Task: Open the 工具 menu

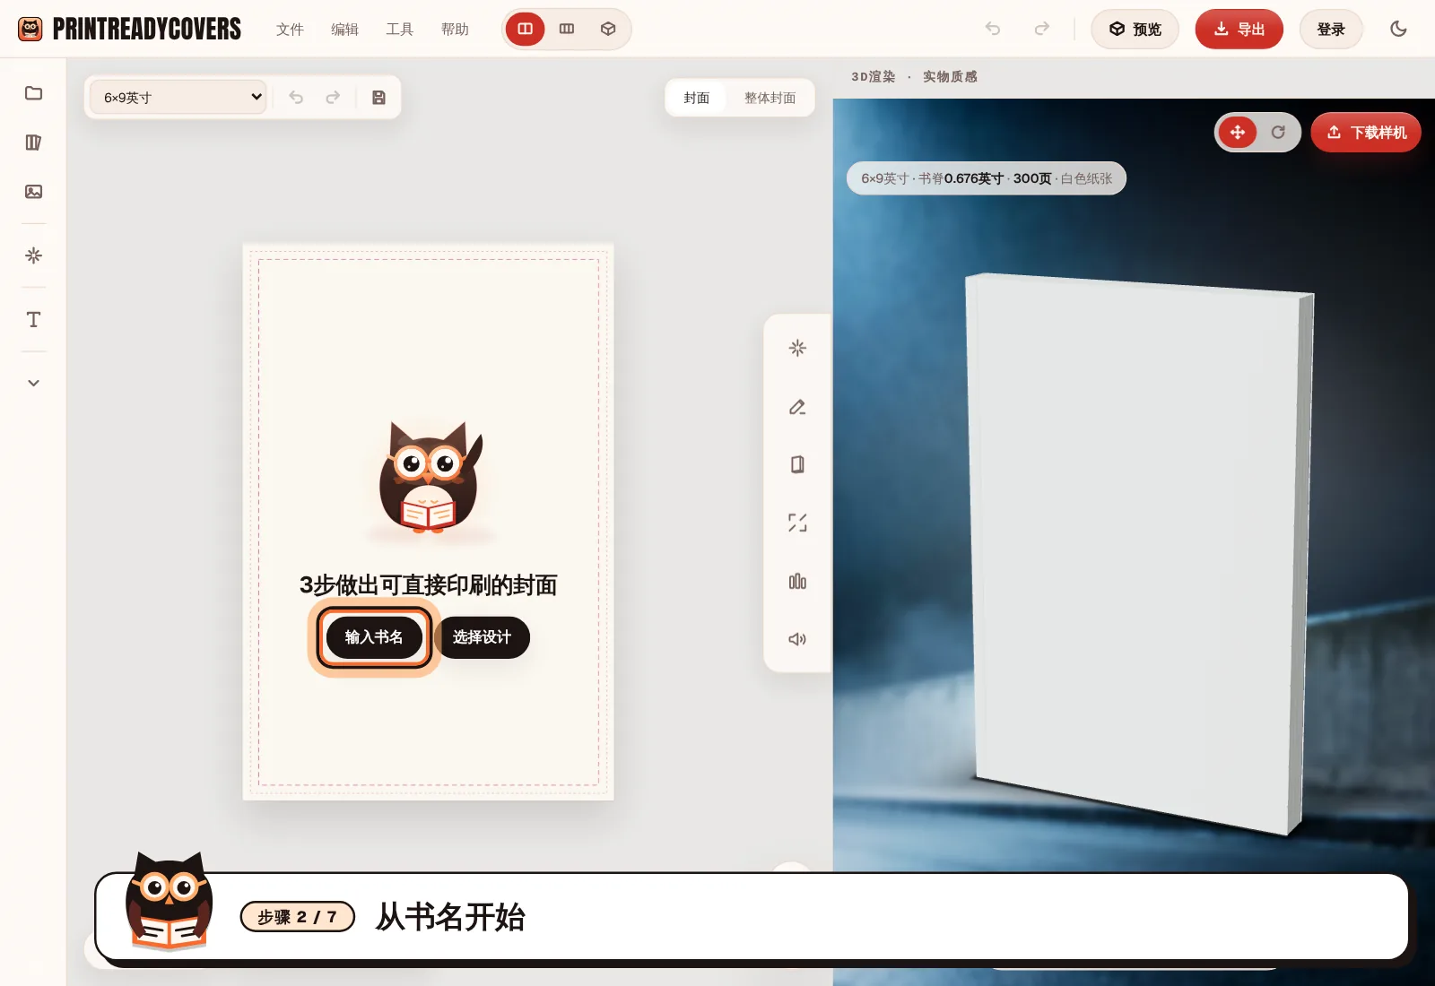Action: pyautogui.click(x=399, y=29)
